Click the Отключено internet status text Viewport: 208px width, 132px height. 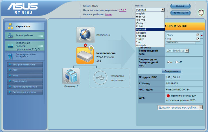(103, 35)
